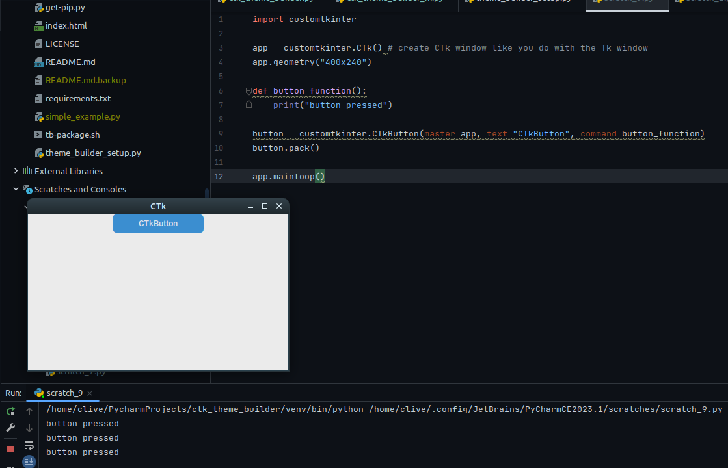This screenshot has height=468, width=728.
Task: Collapse button_function using the gutter fold arrow
Action: 249,91
